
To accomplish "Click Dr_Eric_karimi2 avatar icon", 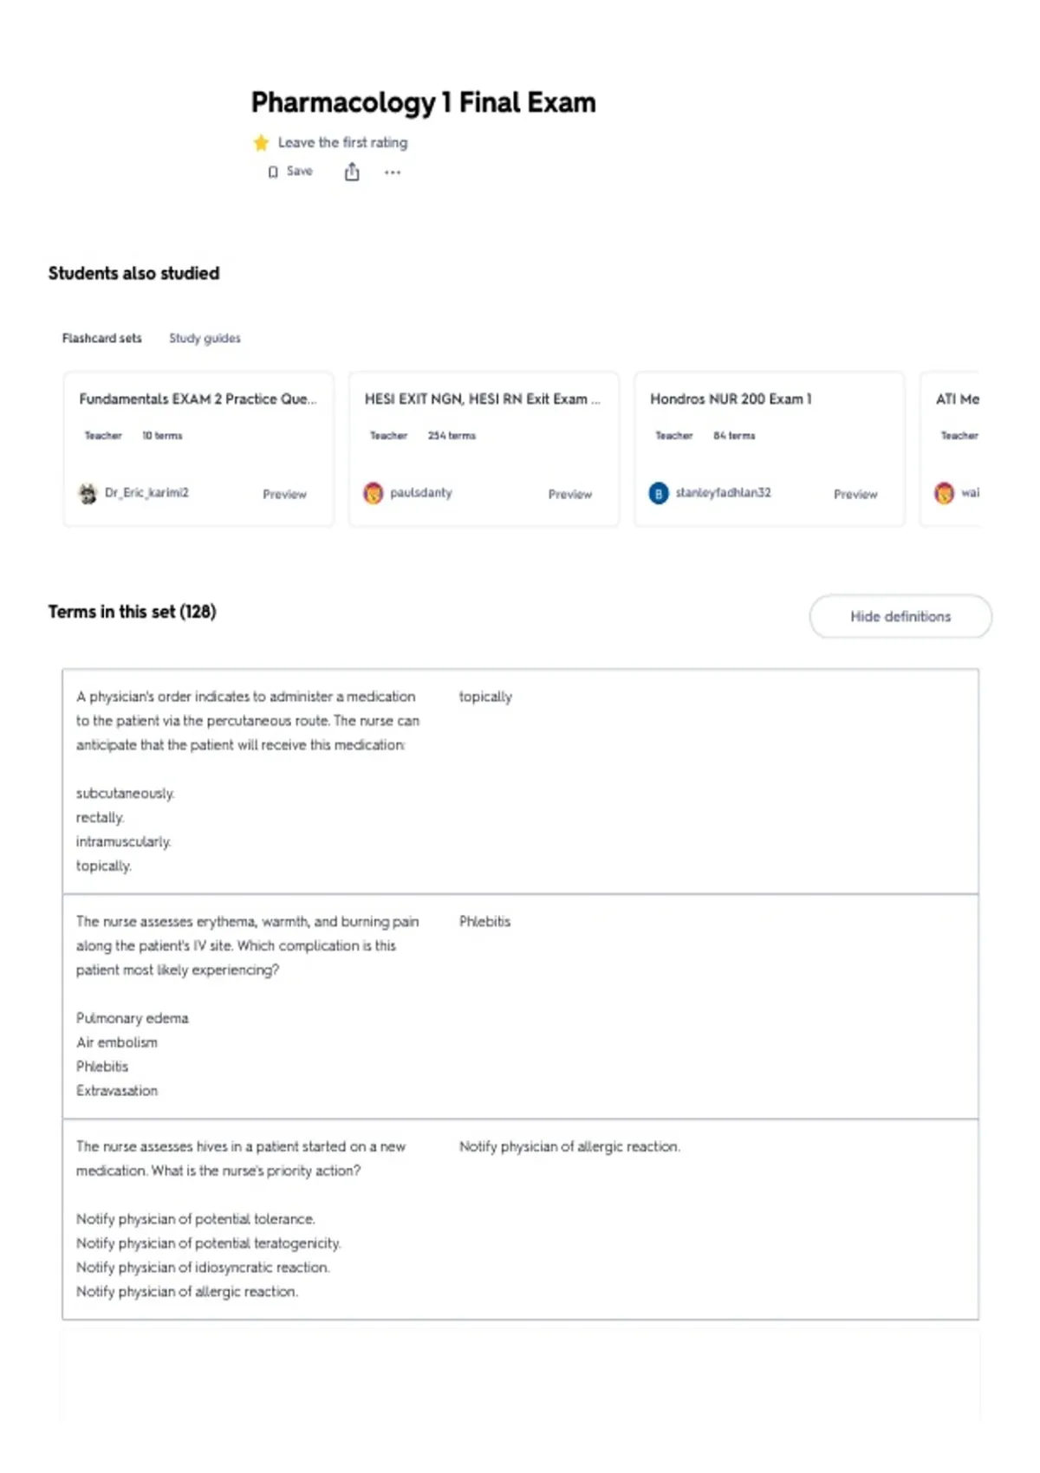I will [x=88, y=493].
